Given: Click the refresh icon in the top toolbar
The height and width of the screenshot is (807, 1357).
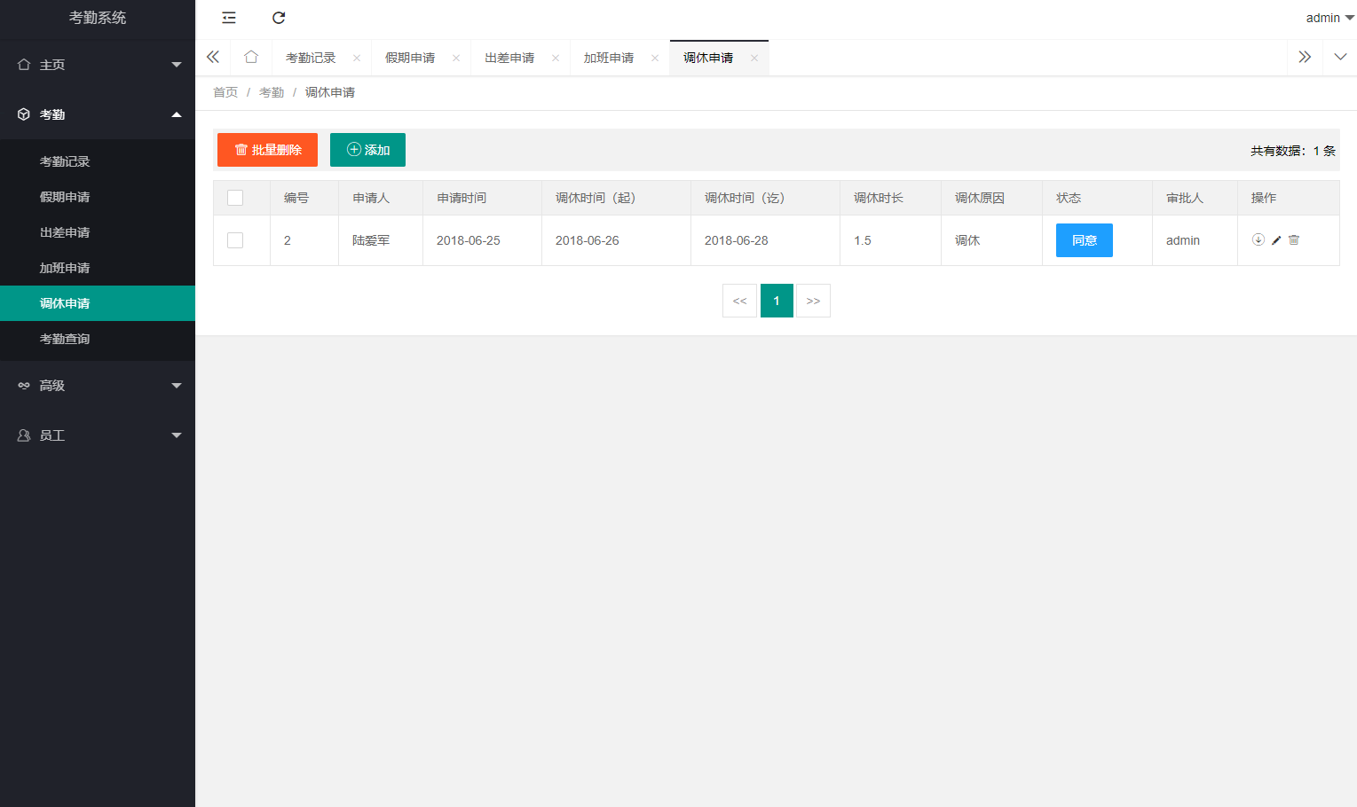Looking at the screenshot, I should pos(279,18).
